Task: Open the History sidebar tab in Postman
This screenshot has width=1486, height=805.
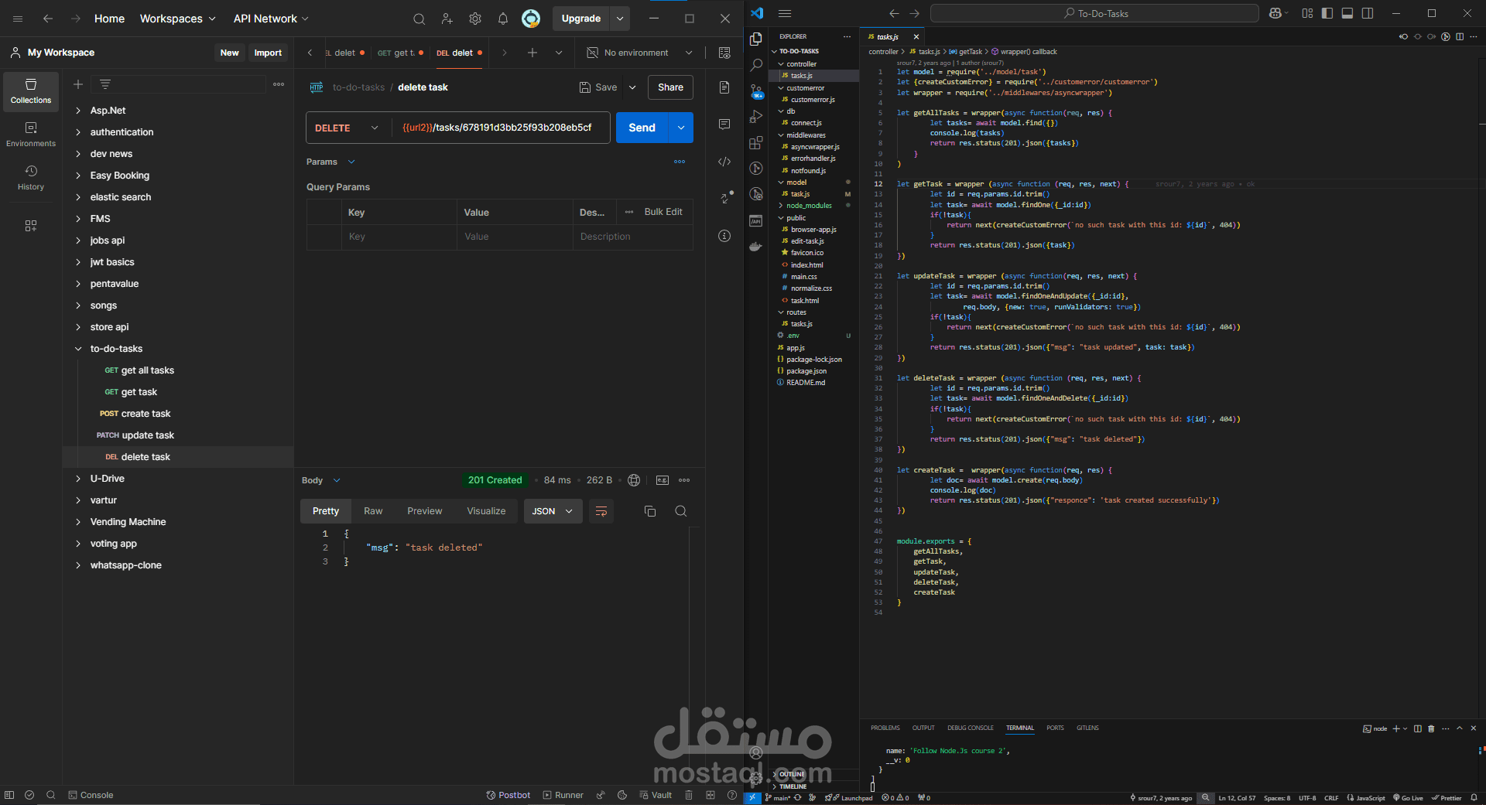Action: 31,178
